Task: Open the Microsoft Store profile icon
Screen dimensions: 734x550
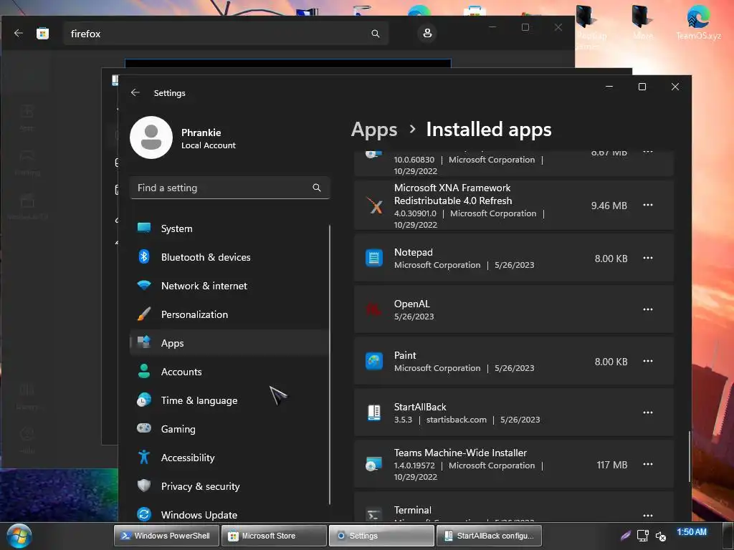Action: pos(427,33)
